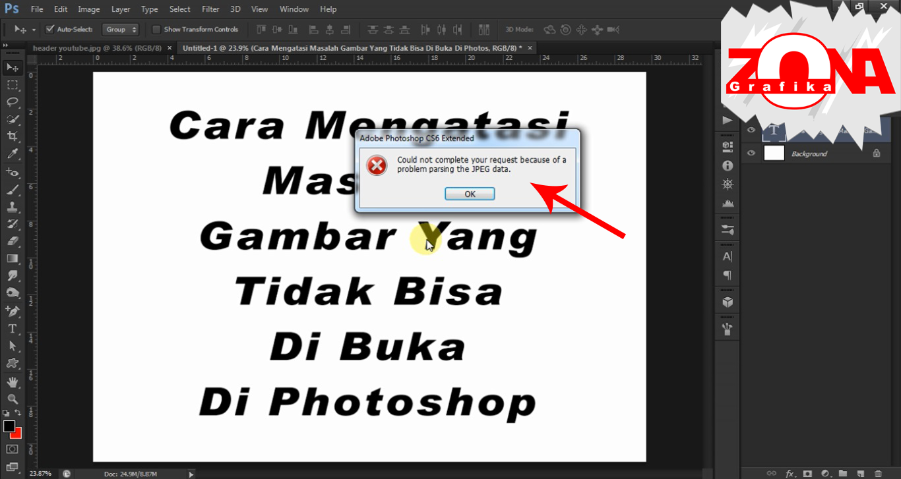
Task: Click OK in the error dialog
Action: coord(470,194)
